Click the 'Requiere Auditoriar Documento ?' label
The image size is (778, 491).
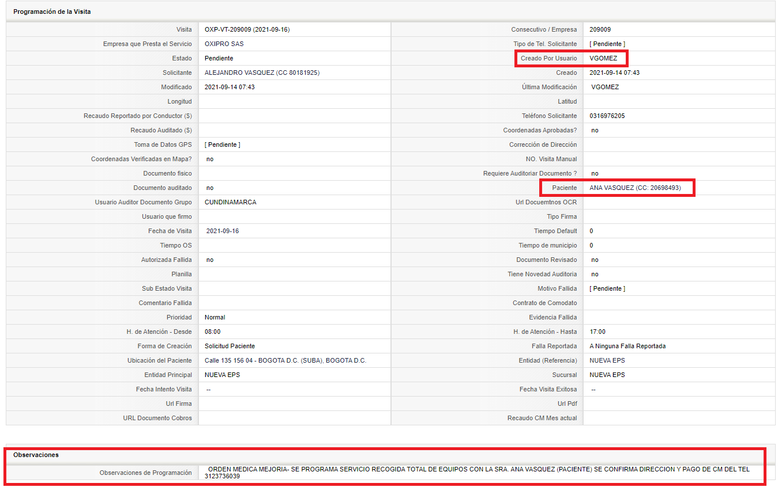click(530, 173)
